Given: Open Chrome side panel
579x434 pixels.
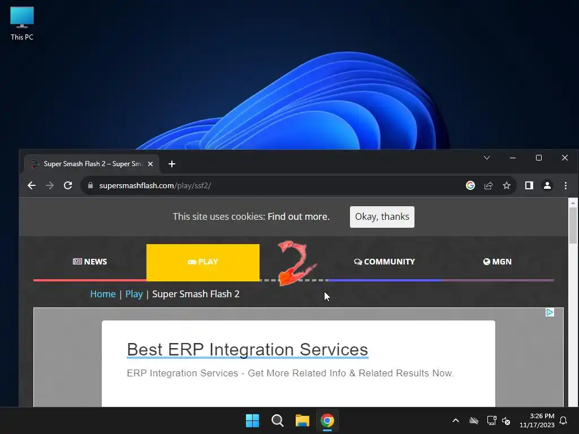Looking at the screenshot, I should point(529,185).
